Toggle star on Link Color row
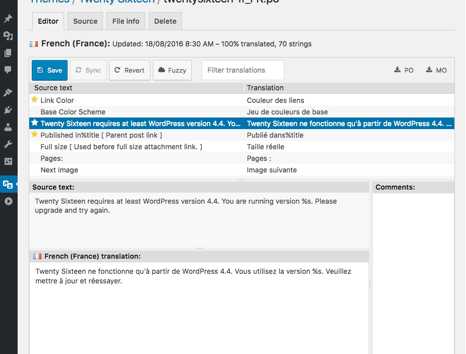Image resolution: width=466 pixels, height=354 pixels. pyautogui.click(x=34, y=99)
